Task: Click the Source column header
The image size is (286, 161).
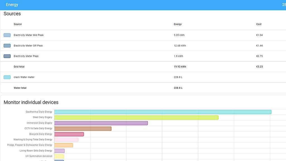Action: tap(18, 24)
